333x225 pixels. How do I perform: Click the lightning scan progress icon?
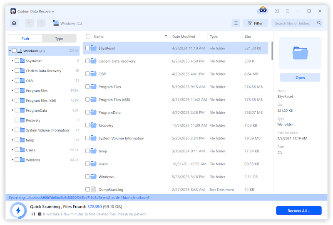point(18,210)
